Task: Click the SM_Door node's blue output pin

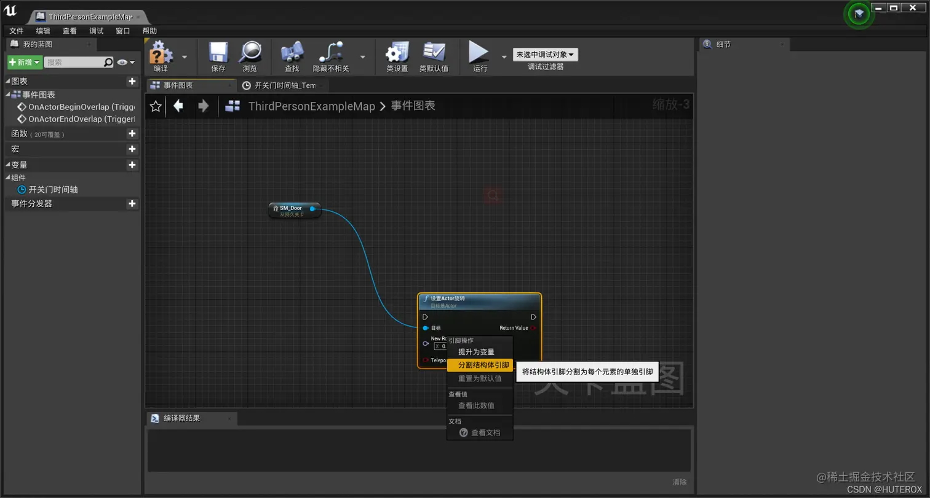Action: [312, 209]
